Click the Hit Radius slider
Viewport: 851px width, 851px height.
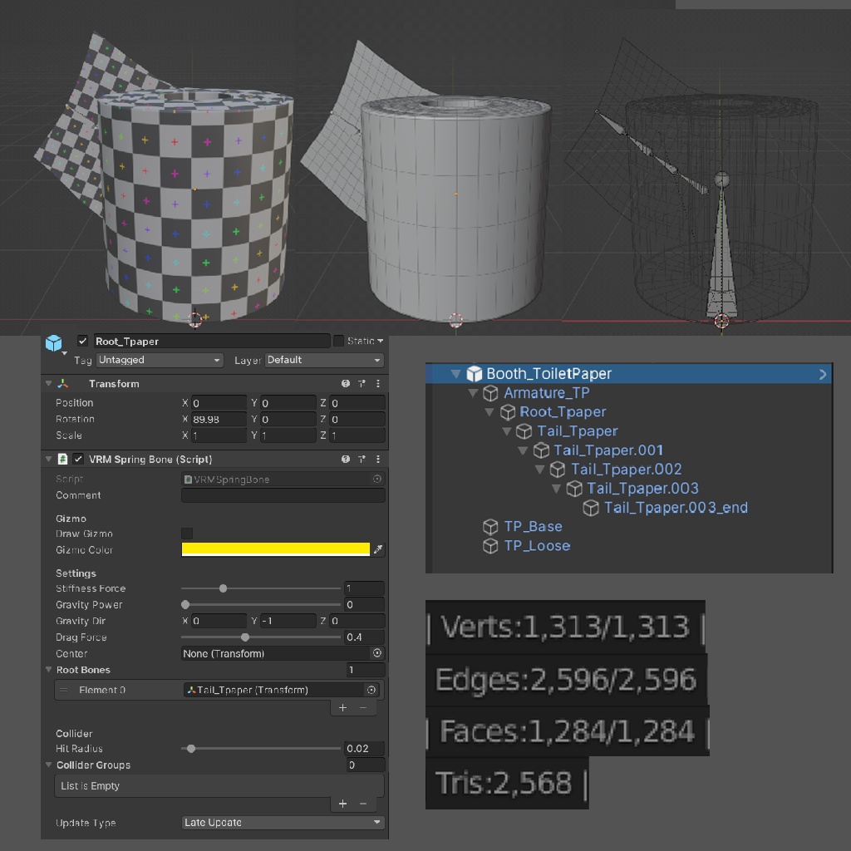tap(260, 749)
